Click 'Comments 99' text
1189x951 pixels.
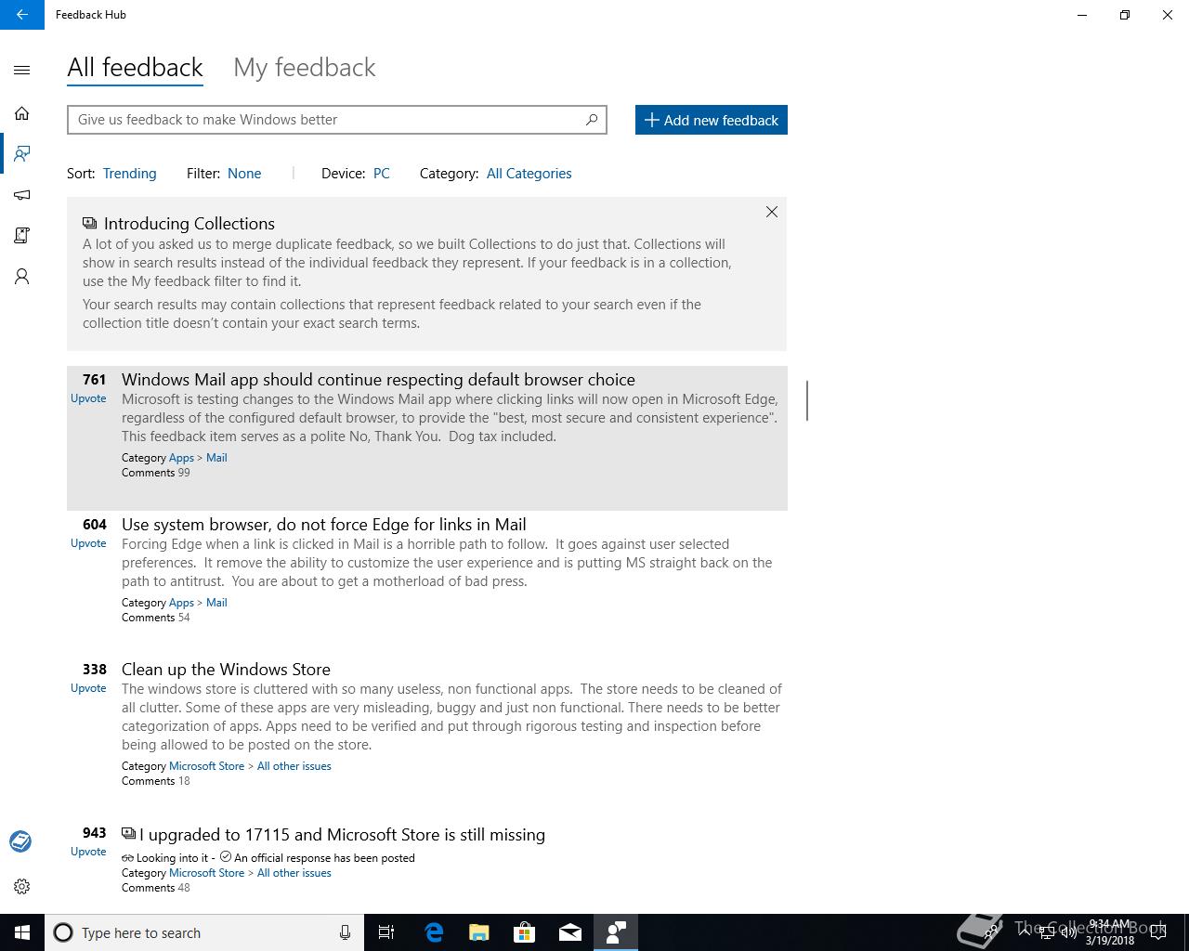(x=156, y=473)
